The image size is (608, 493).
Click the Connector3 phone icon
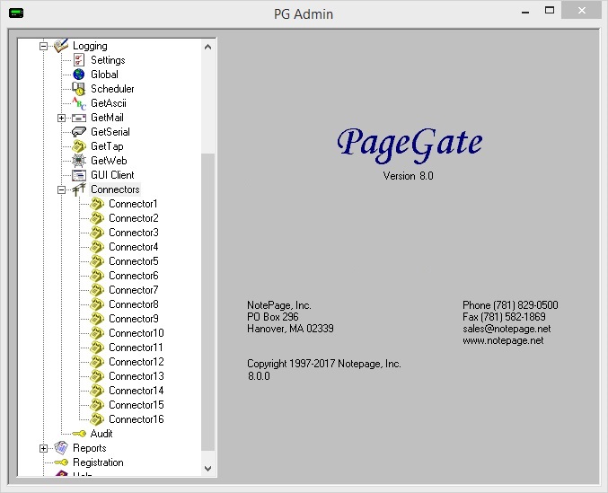(x=97, y=233)
